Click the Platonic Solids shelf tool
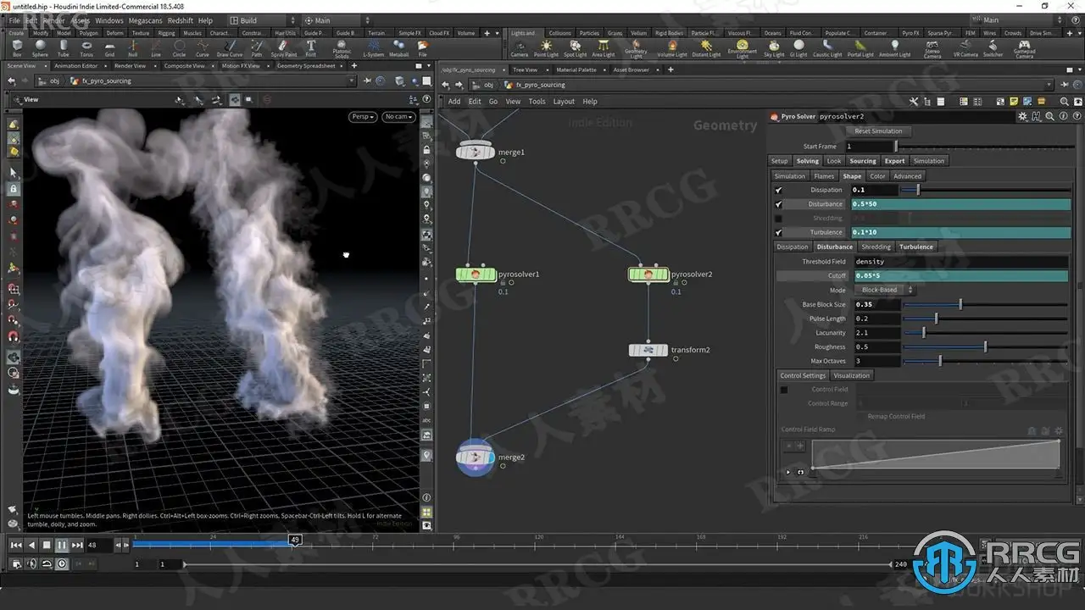 (x=342, y=47)
